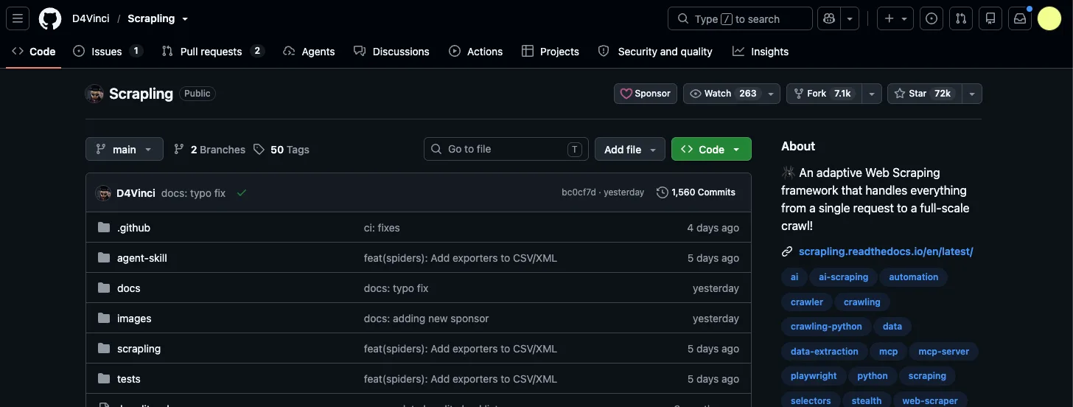Click the Sponsor button

pos(646,94)
